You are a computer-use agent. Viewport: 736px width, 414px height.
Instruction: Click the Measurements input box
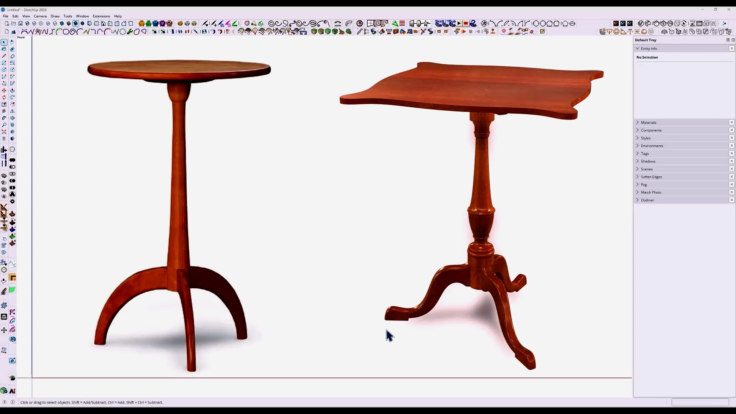700,402
